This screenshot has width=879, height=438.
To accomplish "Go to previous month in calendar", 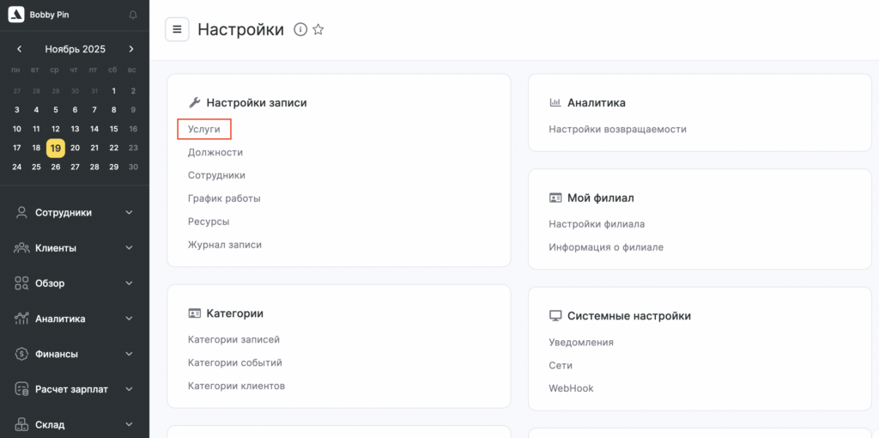I will [x=19, y=49].
